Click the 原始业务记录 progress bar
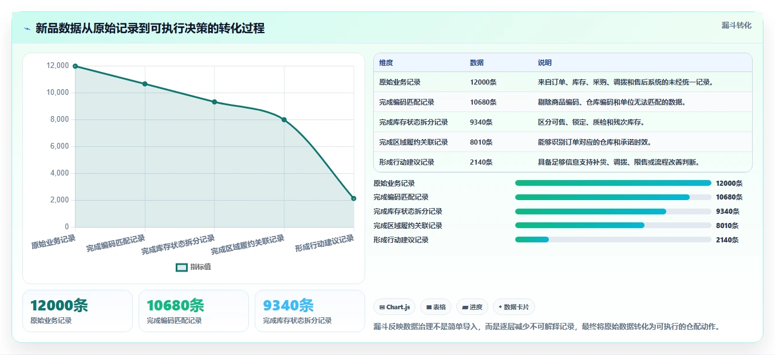The height and width of the screenshot is (355, 775). coord(613,183)
